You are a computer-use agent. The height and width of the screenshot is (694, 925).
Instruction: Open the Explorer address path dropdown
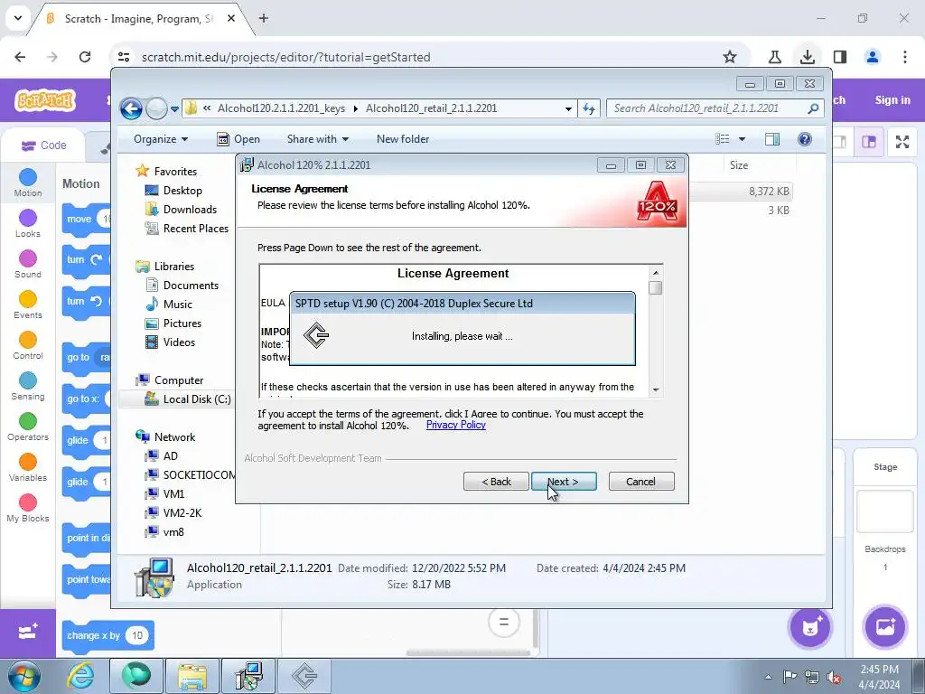tap(568, 109)
